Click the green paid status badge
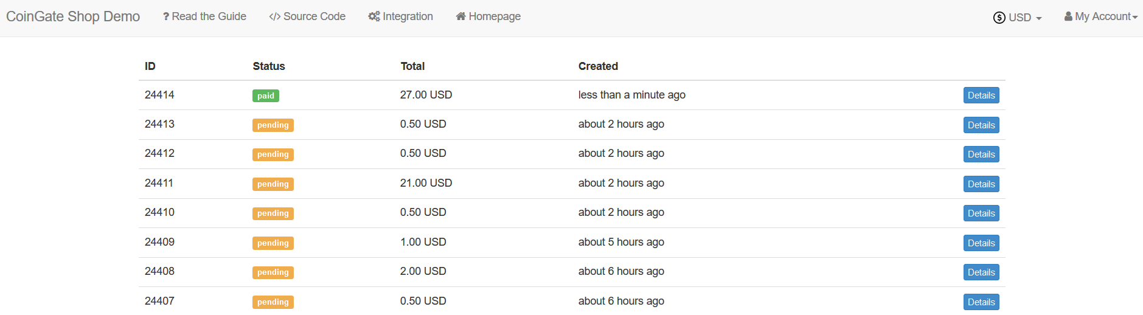This screenshot has height=315, width=1143. tap(266, 95)
